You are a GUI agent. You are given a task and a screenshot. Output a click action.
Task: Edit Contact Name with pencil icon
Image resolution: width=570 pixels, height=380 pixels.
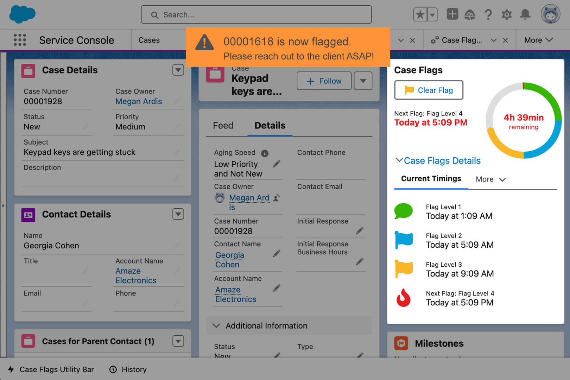[277, 253]
